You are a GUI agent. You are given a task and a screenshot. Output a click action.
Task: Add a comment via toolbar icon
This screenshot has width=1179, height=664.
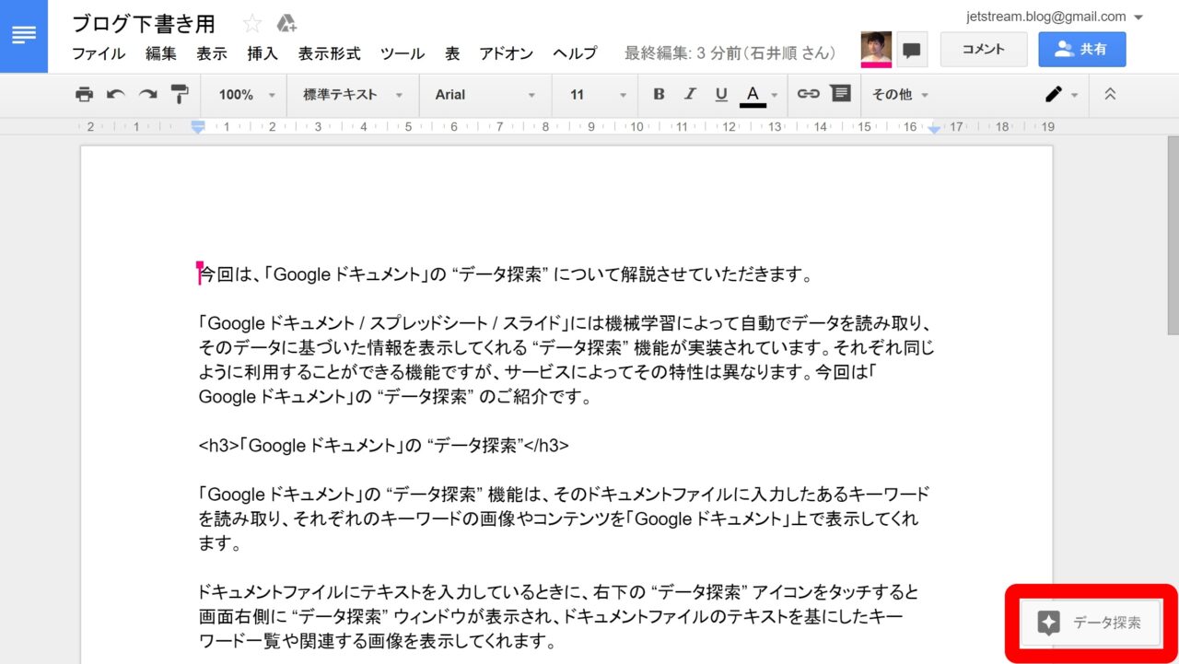[x=840, y=94]
